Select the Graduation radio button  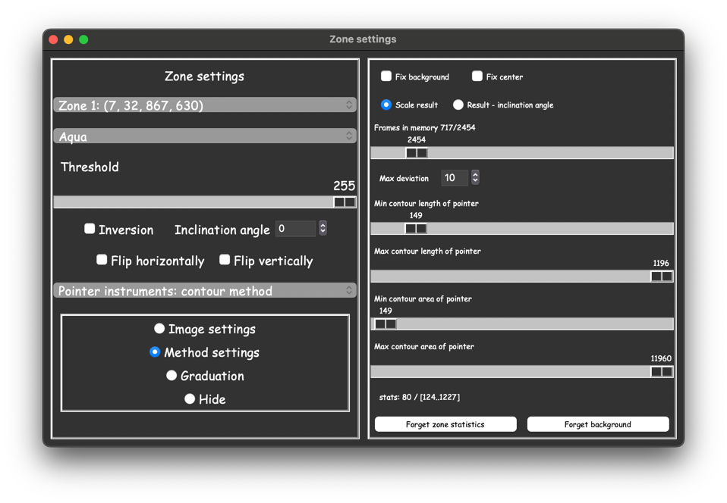(x=172, y=375)
